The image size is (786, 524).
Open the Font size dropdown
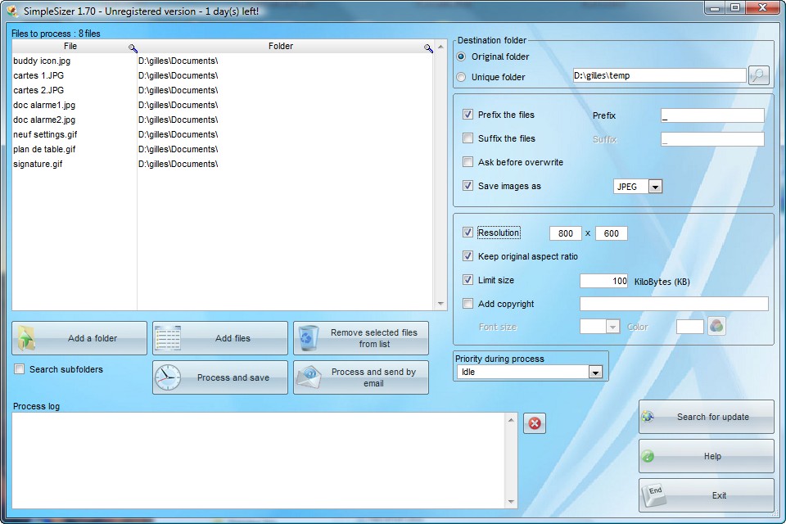click(x=612, y=327)
